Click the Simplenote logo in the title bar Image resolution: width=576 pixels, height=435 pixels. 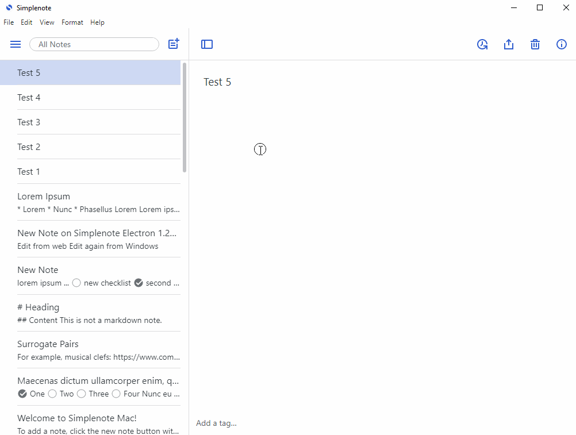(x=8, y=8)
